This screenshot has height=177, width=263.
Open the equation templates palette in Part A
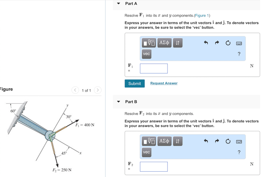click(x=149, y=43)
